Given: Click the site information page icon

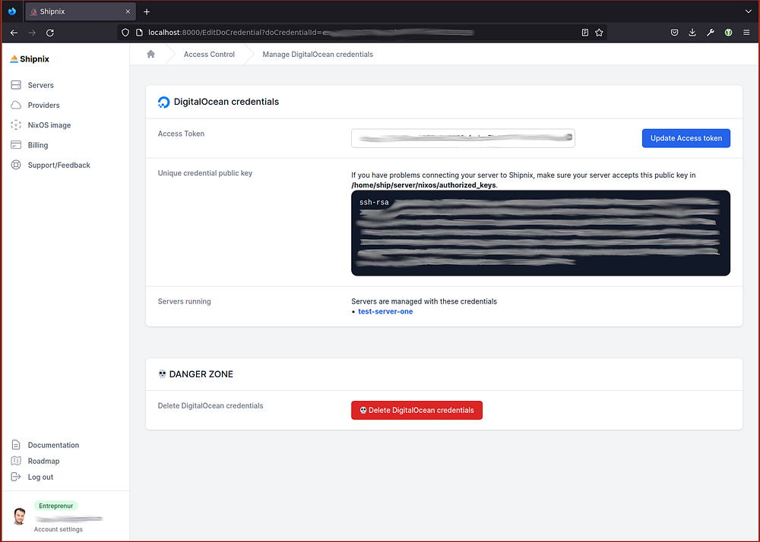Looking at the screenshot, I should (x=139, y=33).
